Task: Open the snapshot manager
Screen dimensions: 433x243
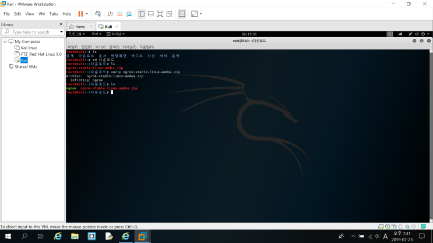Action: coord(129,14)
